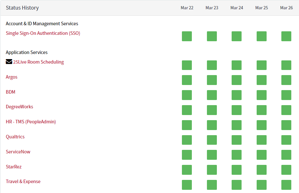The image size is (299, 193).
Task: Click 25Live status square for Mar 22
Action: pos(187,65)
